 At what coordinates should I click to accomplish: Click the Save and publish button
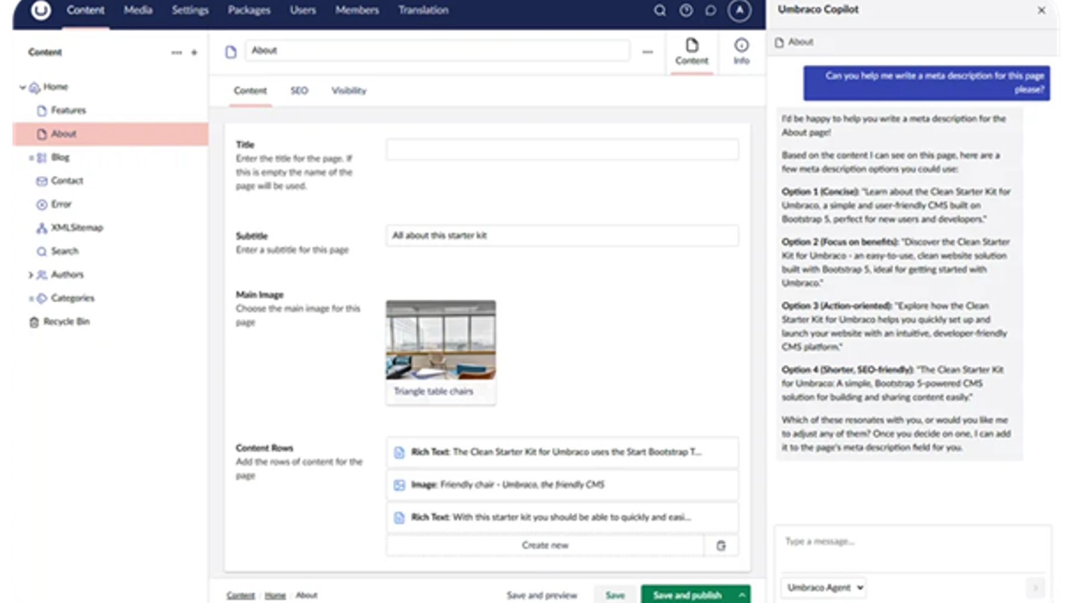[x=687, y=595]
